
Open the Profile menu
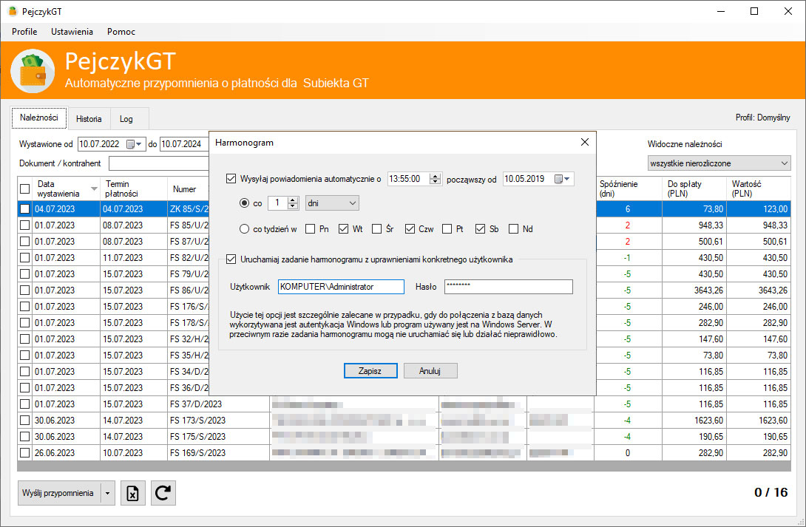click(24, 32)
